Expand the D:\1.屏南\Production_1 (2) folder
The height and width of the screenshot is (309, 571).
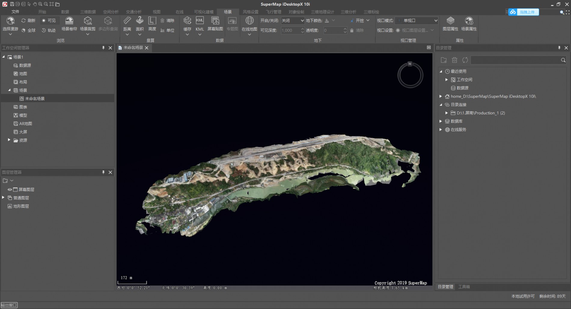click(x=447, y=113)
